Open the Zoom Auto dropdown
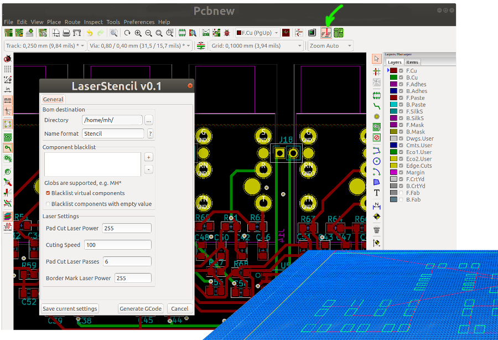 (330, 46)
